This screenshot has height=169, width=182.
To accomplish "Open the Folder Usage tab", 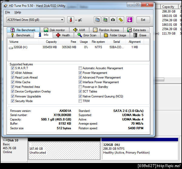I will [115, 35].
